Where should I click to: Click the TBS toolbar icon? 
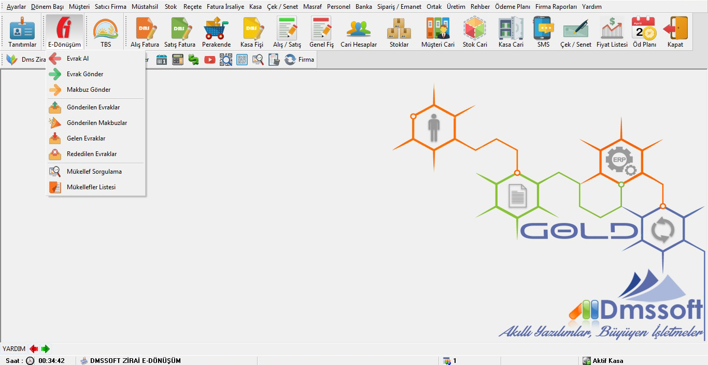pyautogui.click(x=105, y=32)
